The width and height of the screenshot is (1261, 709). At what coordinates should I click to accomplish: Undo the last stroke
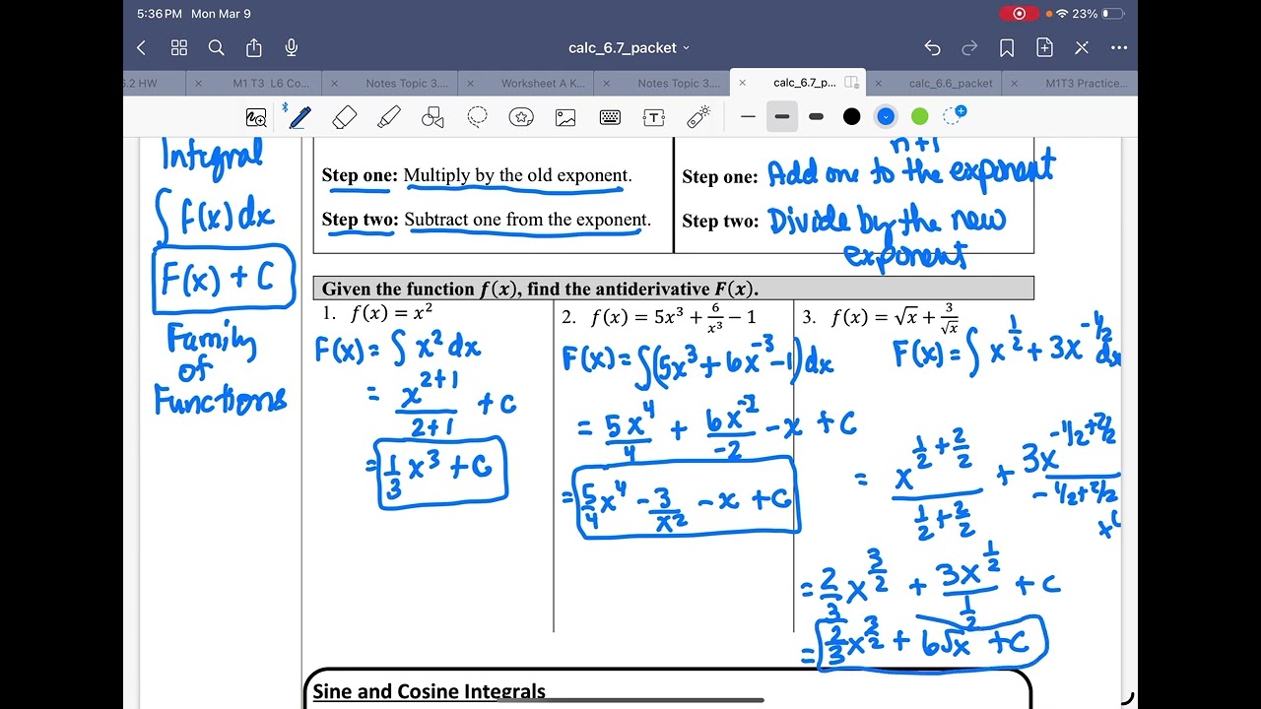pos(932,47)
